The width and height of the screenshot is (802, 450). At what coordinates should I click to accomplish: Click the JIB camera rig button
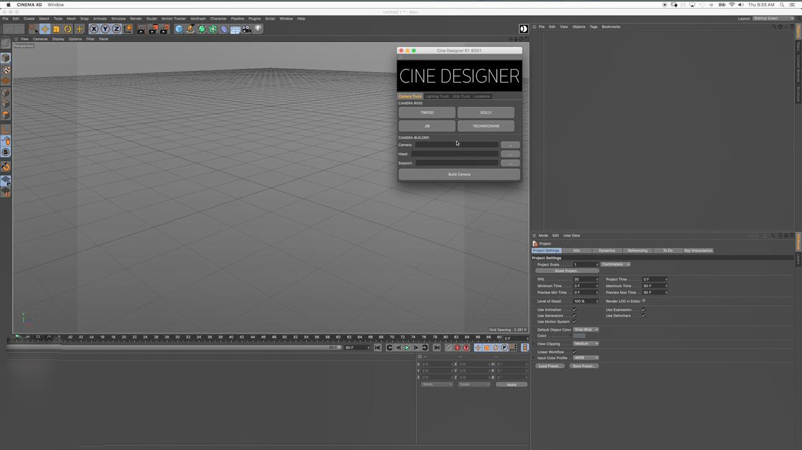point(427,126)
